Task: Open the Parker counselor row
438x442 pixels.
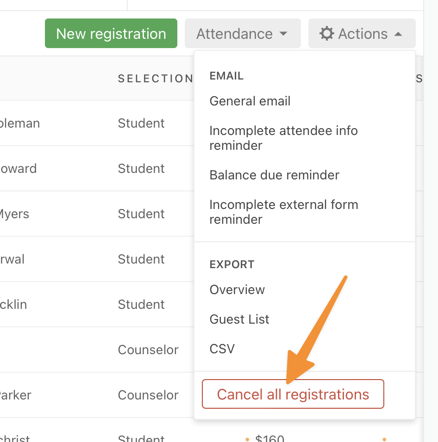Action: pos(97,395)
